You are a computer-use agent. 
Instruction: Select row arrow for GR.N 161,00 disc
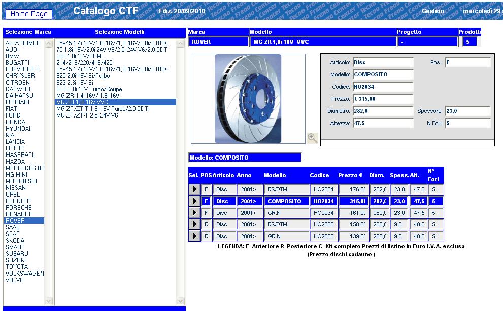[x=194, y=213]
